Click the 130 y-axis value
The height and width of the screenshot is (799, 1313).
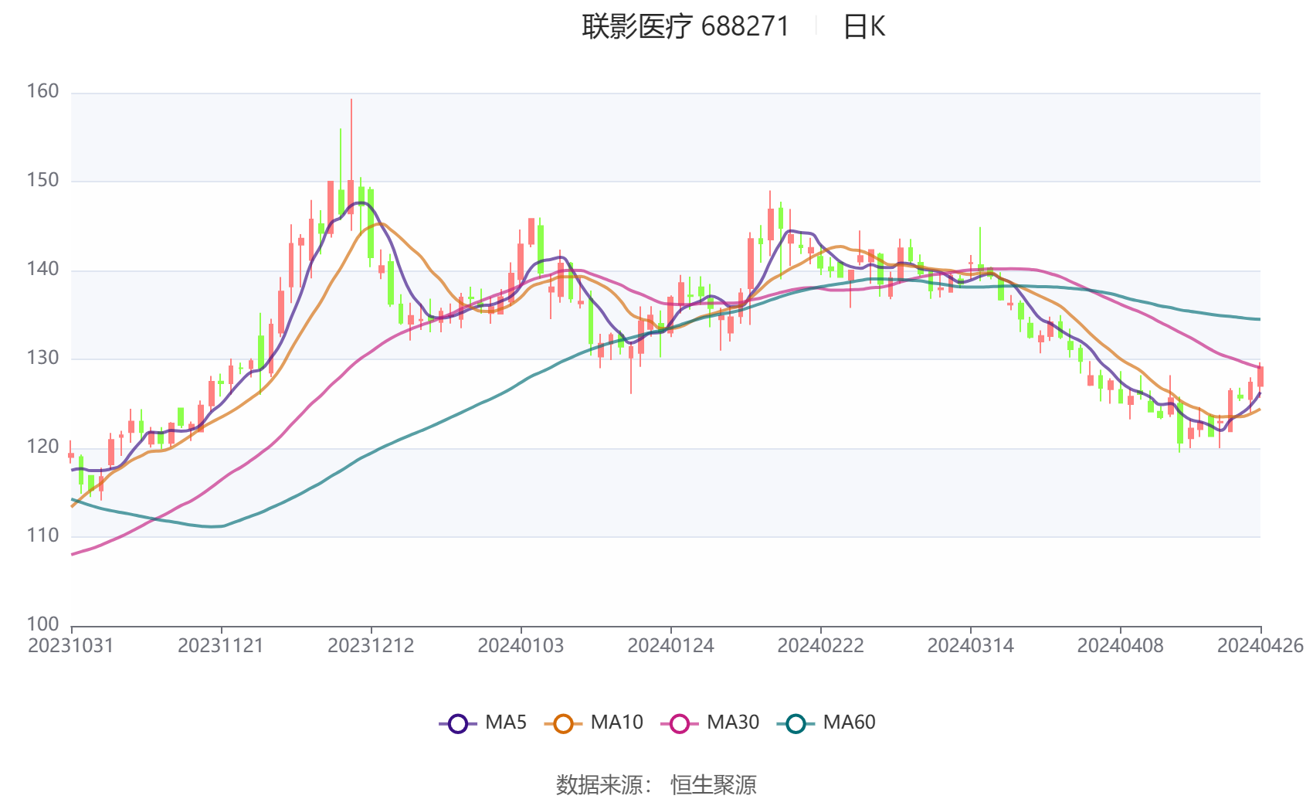click(42, 359)
